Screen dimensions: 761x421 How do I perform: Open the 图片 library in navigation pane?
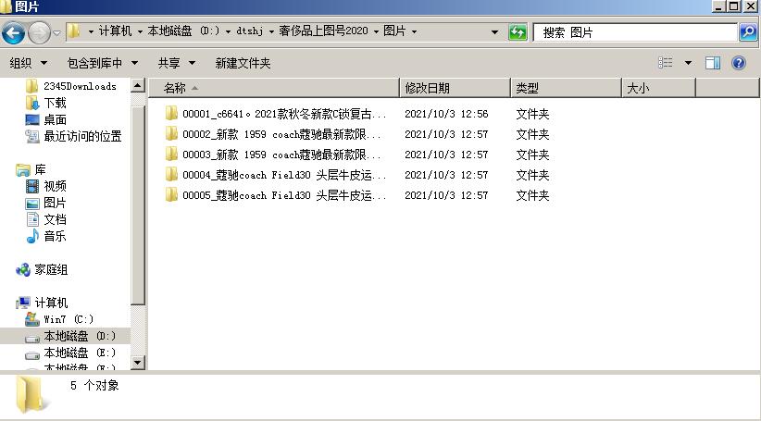click(x=55, y=203)
